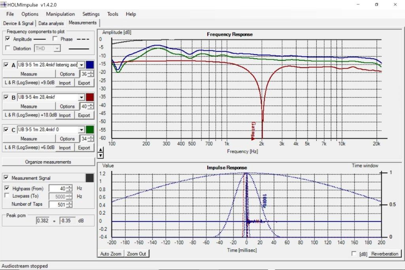Open the THD distortion type dropdown
Screen dimensions: 405x270
tap(57, 48)
